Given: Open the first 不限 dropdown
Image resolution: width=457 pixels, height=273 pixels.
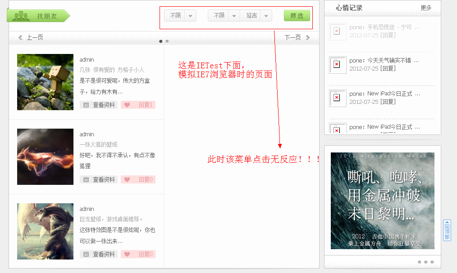Looking at the screenshot, I should click(180, 16).
